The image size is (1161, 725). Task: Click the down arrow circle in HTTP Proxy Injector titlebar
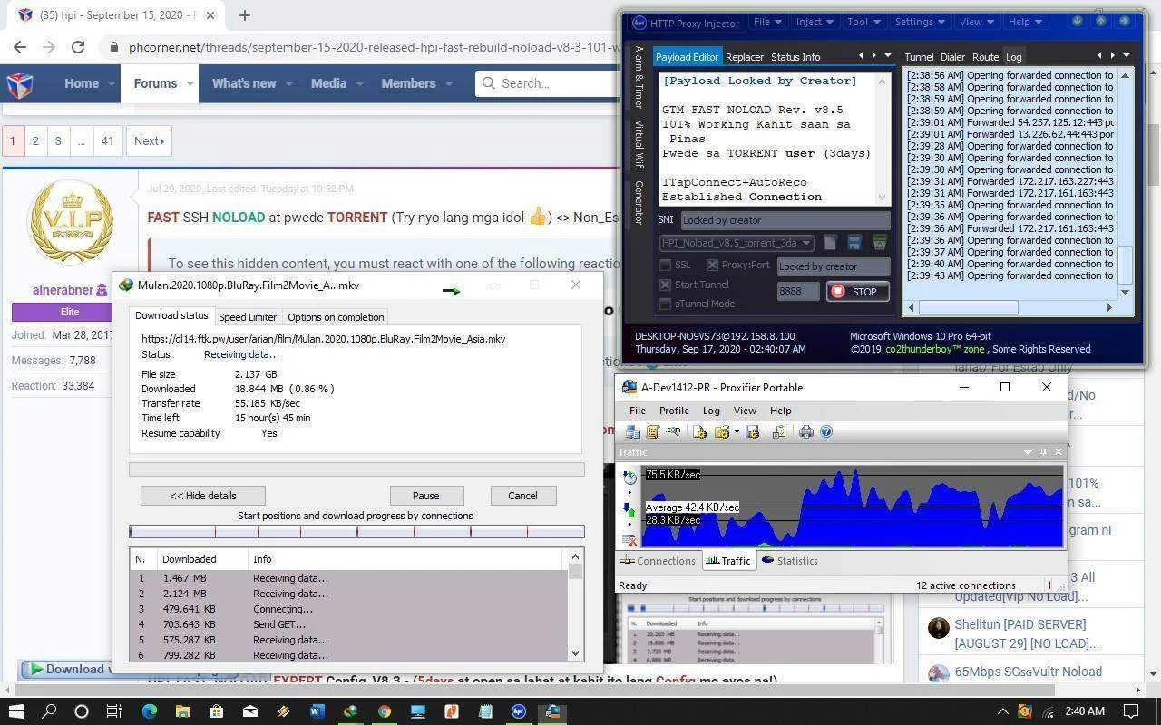coord(1078,21)
